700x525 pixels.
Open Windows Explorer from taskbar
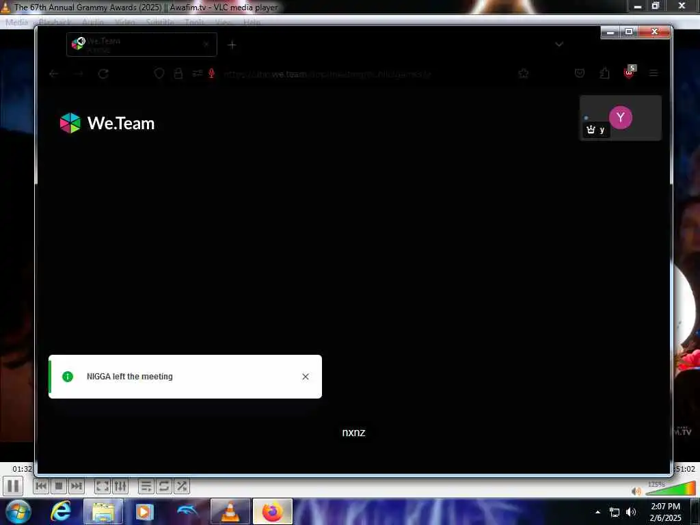click(103, 511)
